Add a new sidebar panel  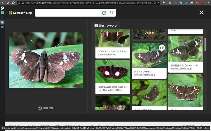coord(2,27)
